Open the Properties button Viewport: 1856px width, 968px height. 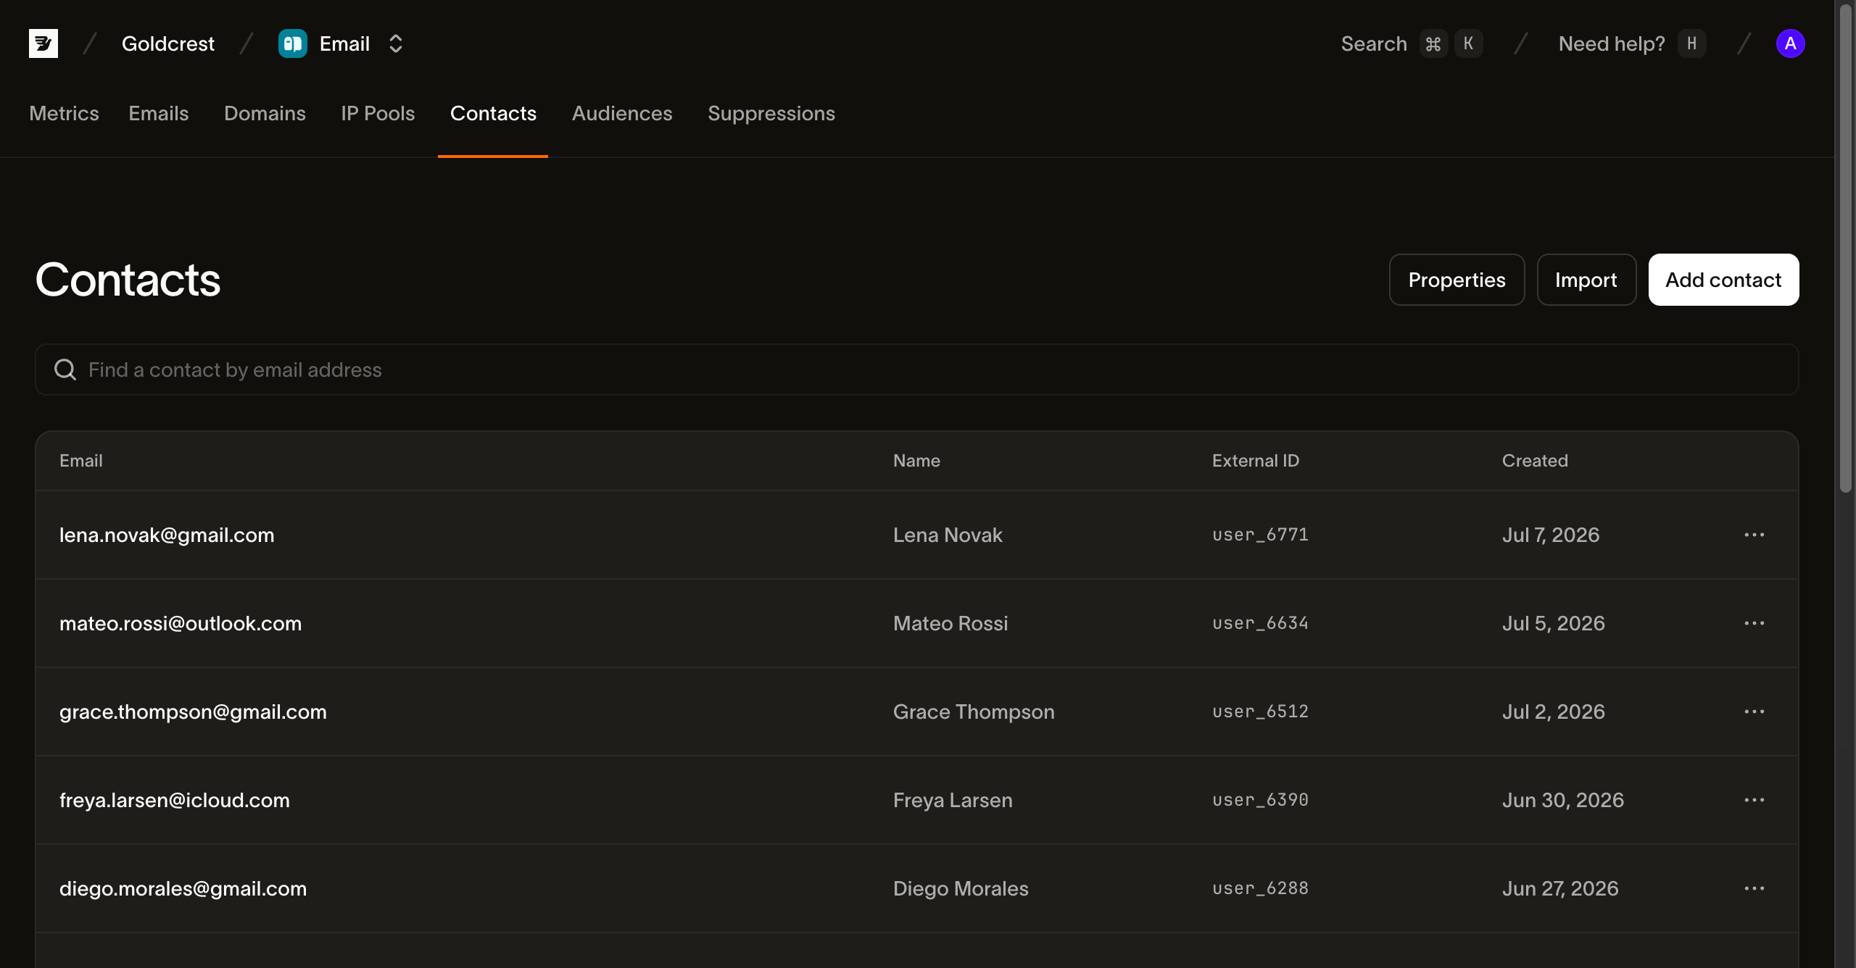tap(1457, 280)
